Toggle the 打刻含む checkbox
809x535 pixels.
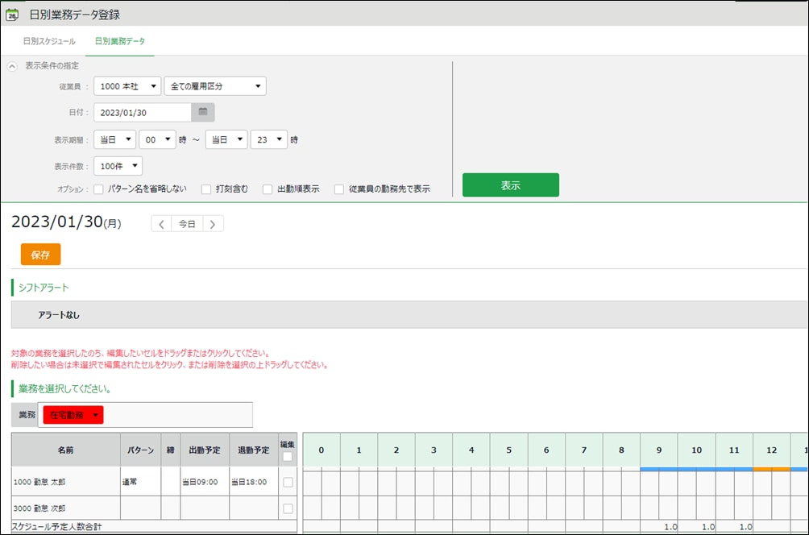(x=206, y=189)
